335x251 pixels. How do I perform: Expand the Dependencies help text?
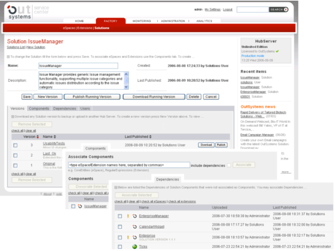pyautogui.click(x=116, y=187)
